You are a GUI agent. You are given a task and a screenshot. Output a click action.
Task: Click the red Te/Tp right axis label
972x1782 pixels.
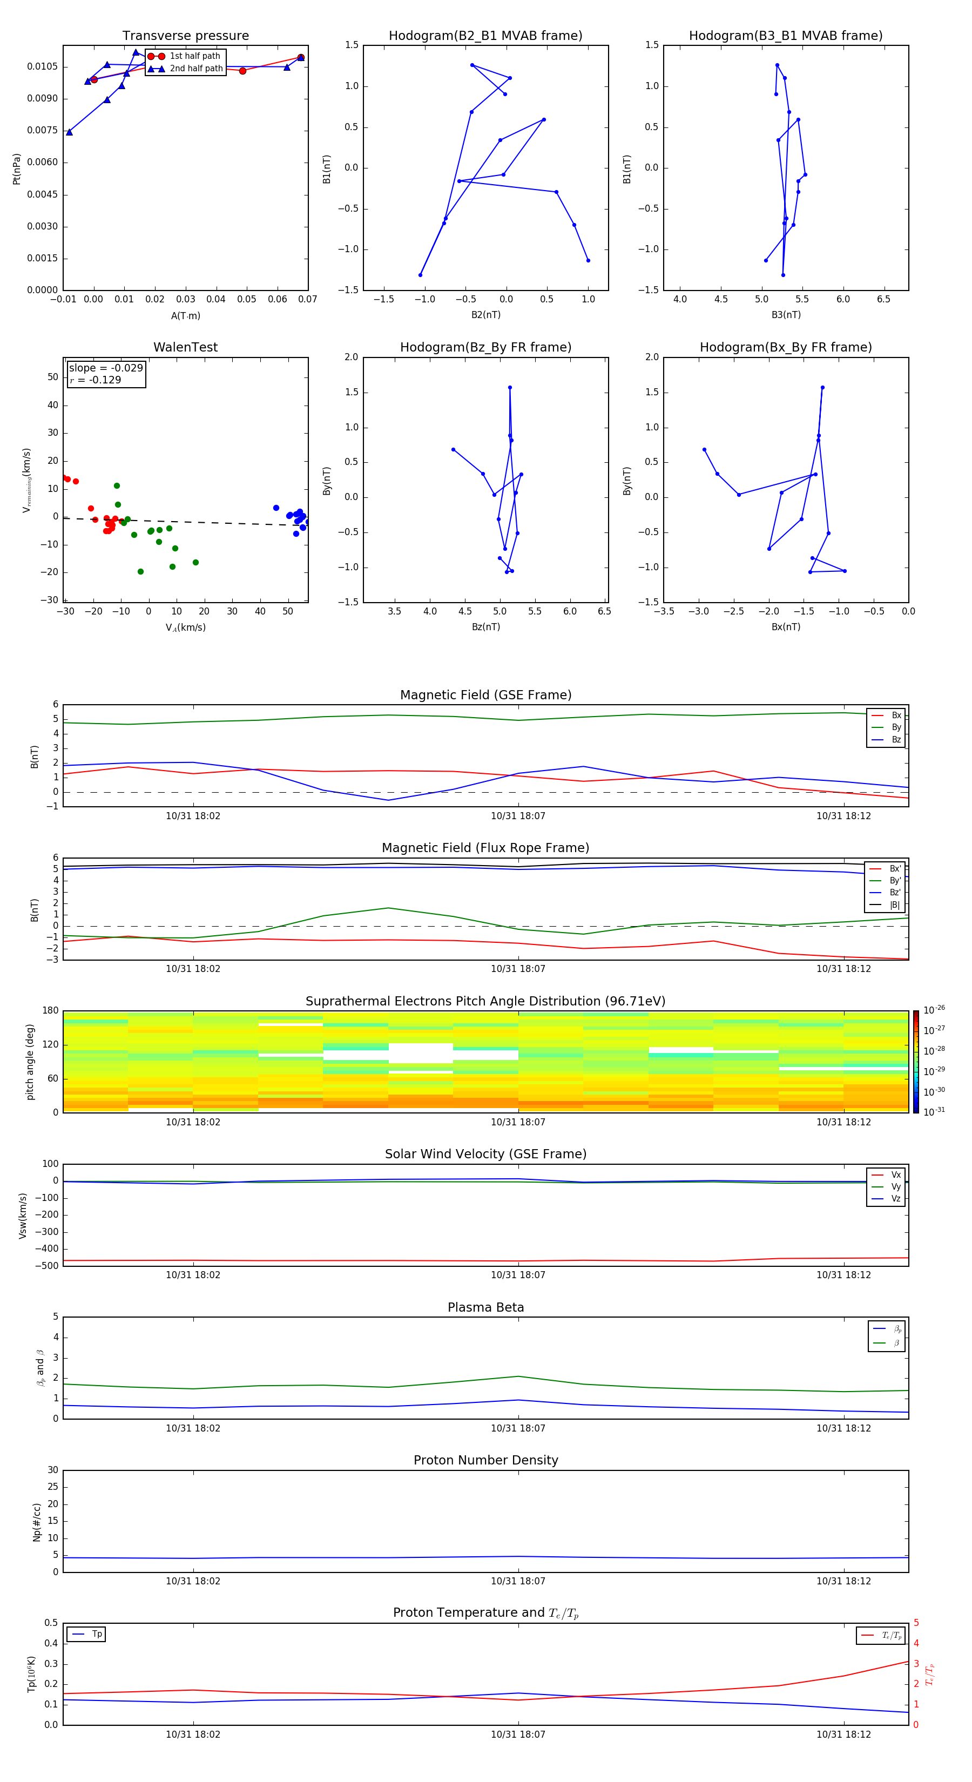930,1674
